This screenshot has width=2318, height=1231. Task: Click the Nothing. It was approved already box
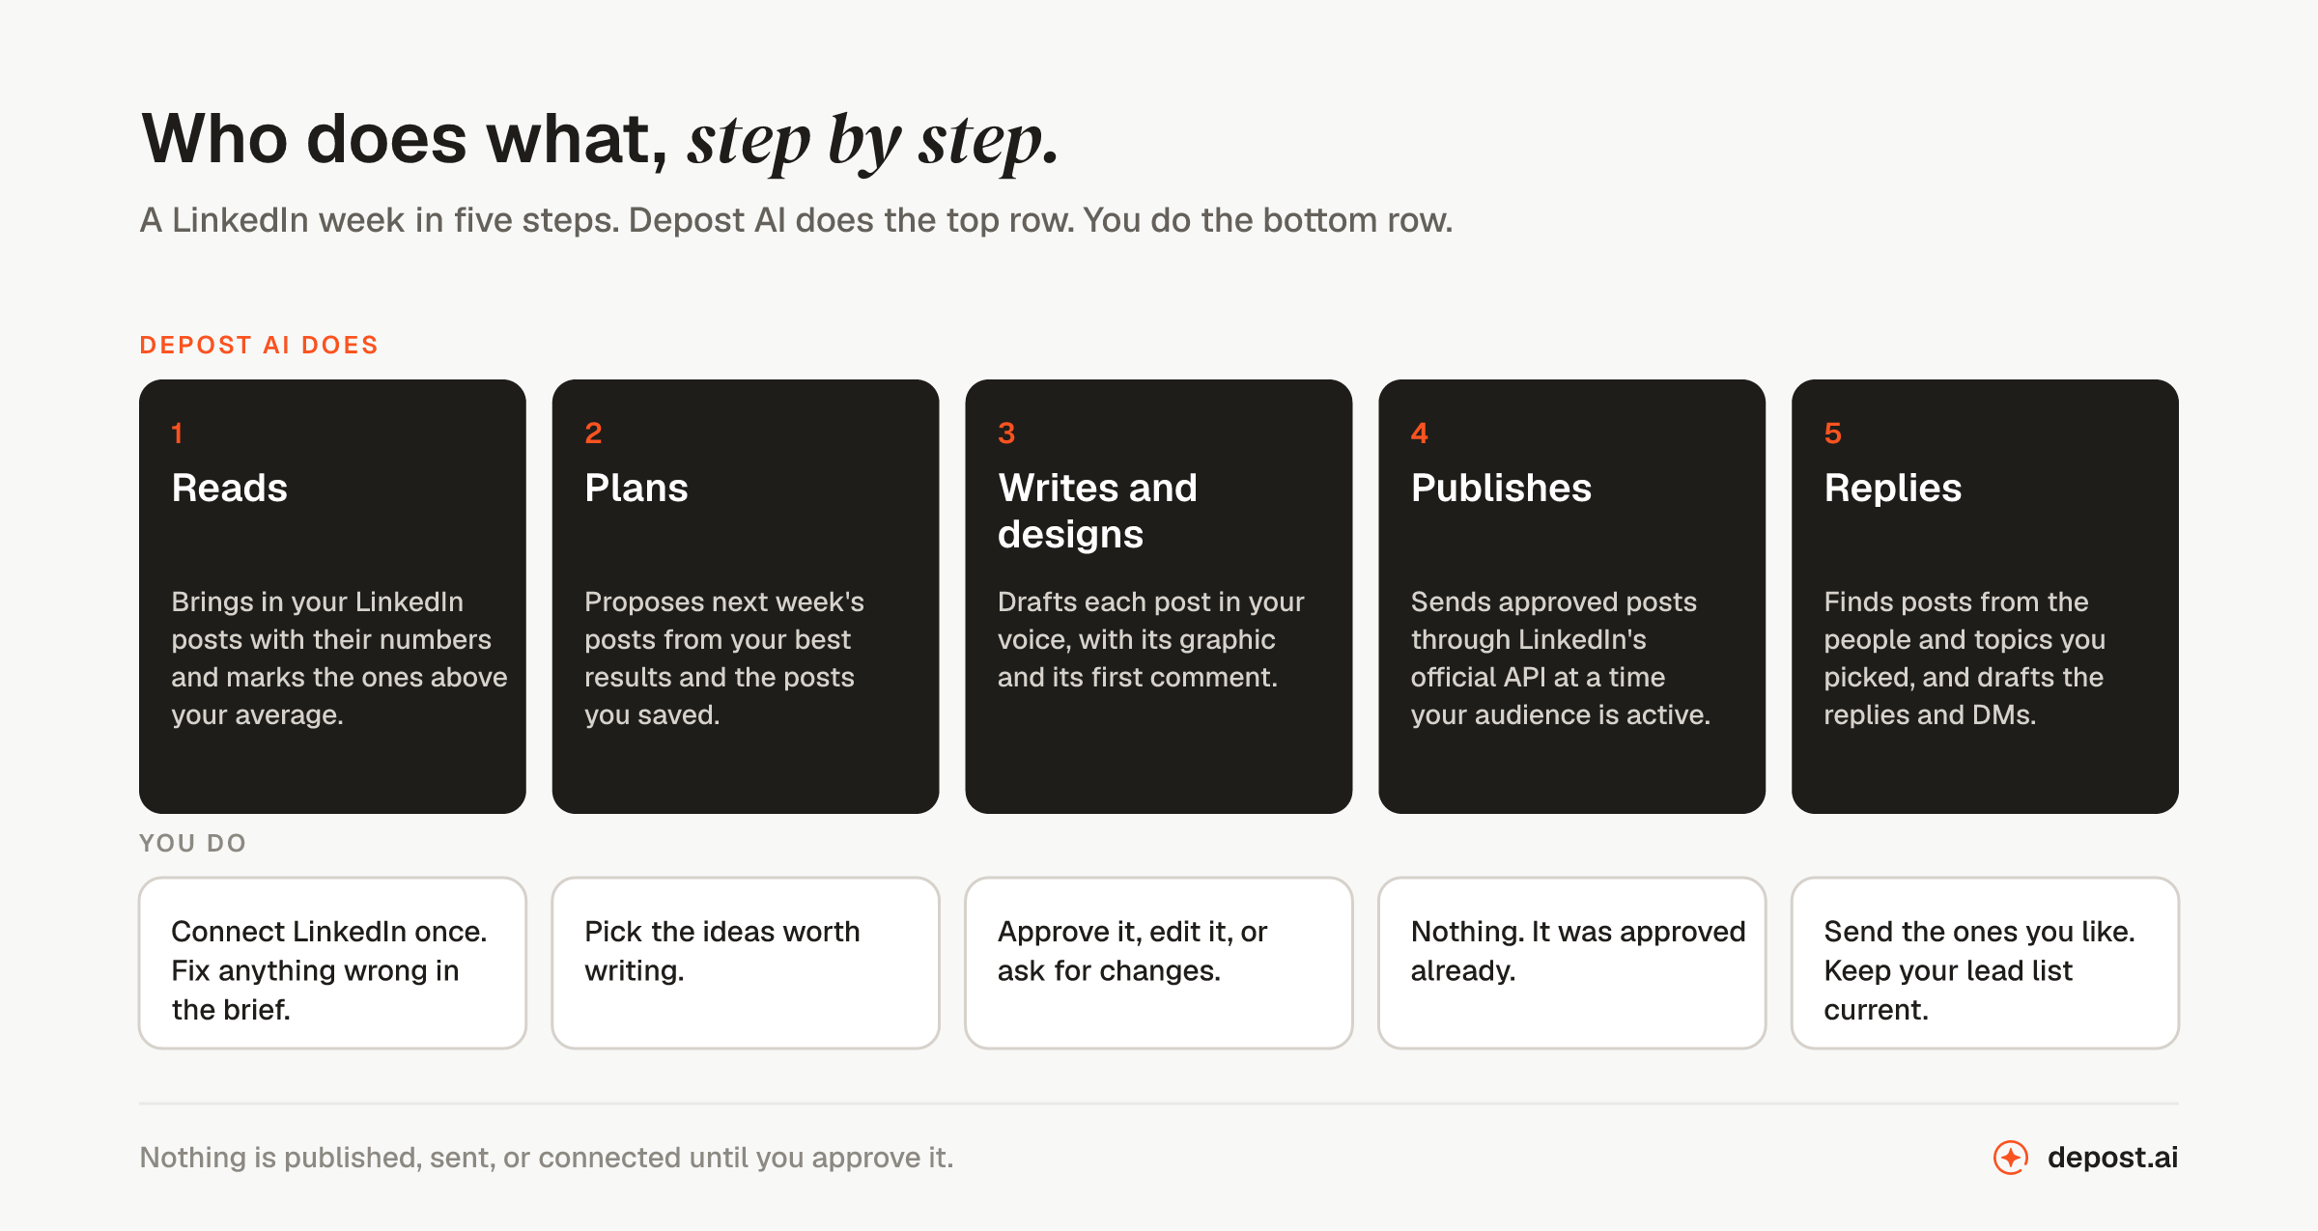(1572, 963)
